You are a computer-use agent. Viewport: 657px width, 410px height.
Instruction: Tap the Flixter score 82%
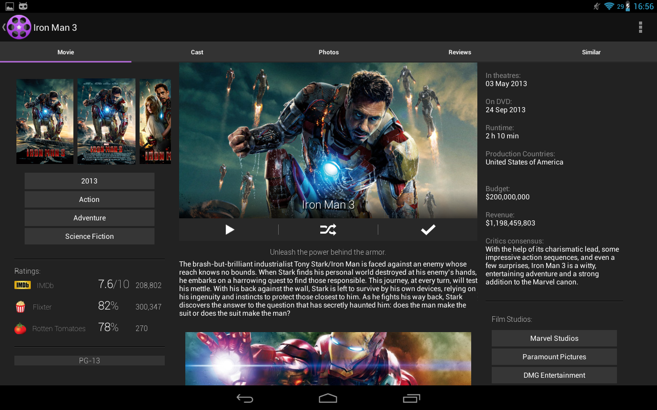pyautogui.click(x=108, y=306)
